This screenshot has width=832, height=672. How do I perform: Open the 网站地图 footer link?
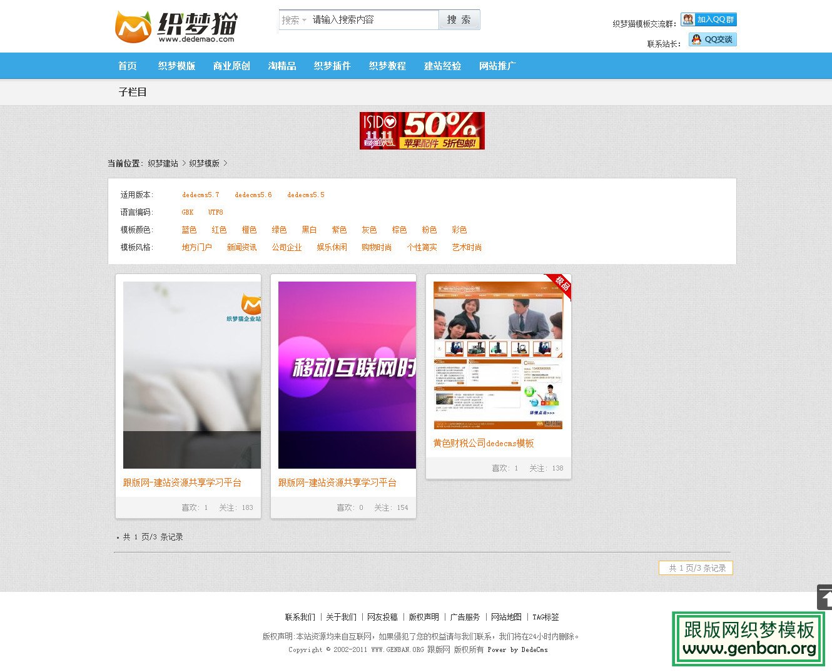pos(506,617)
